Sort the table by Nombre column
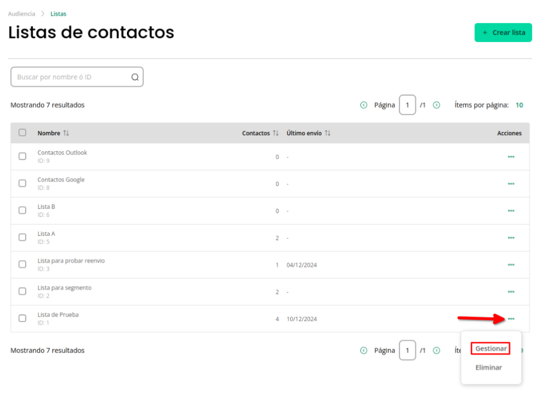Viewport: 550px width, 395px height. coord(67,133)
